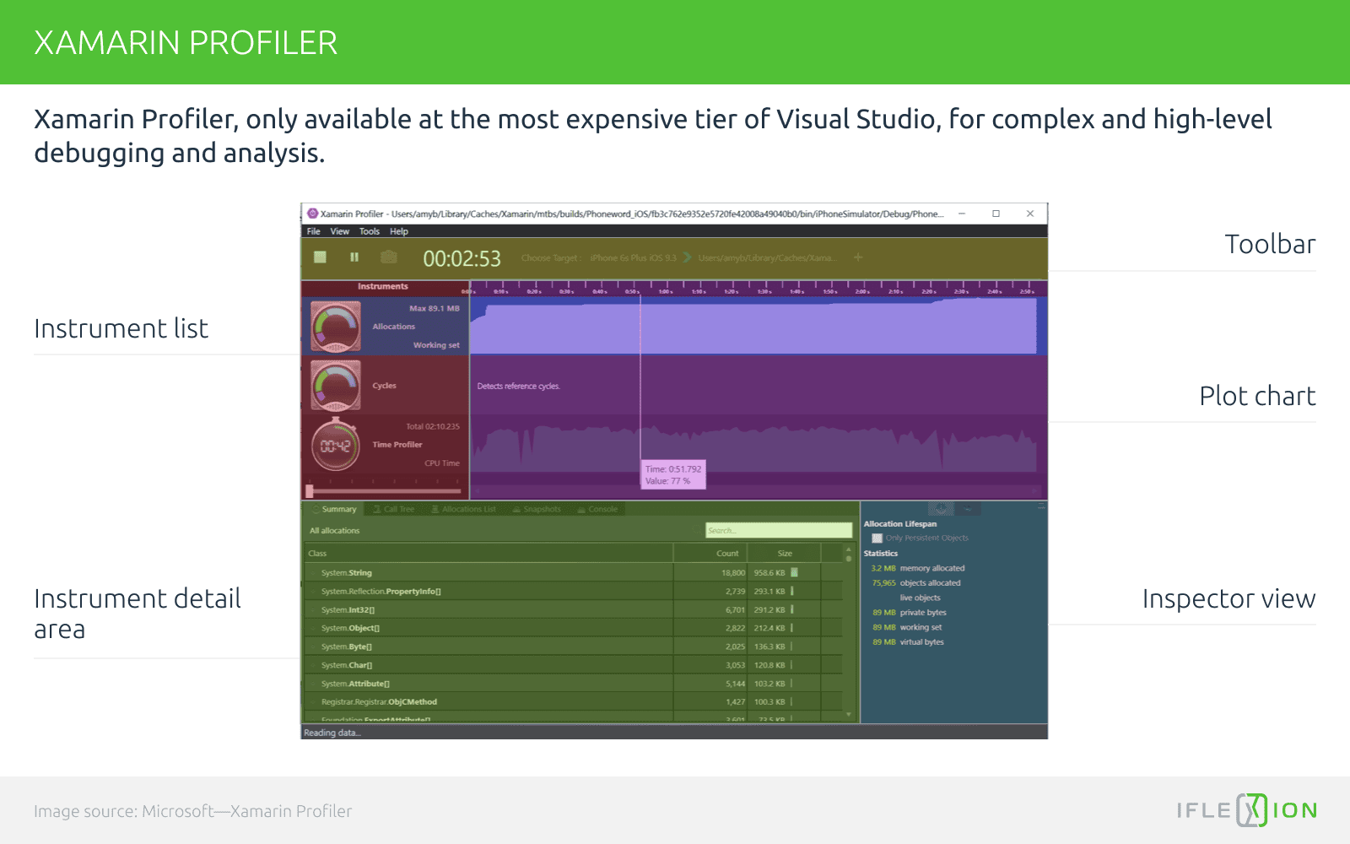
Task: Switch to the Allocations List tab
Action: pyautogui.click(x=463, y=509)
